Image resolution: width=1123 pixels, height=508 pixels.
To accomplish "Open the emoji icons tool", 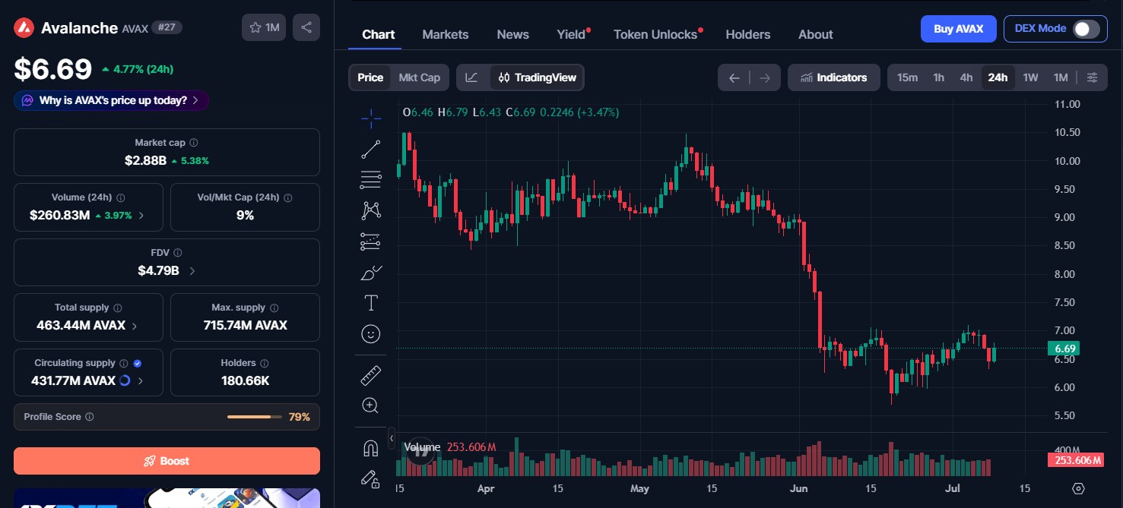I will coord(371,334).
